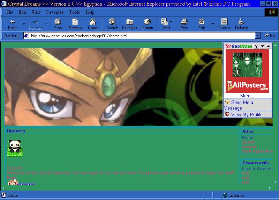Viewport: 279px width, 200px height.
Task: Click the AllPosters.com advertisement image
Action: (x=247, y=71)
